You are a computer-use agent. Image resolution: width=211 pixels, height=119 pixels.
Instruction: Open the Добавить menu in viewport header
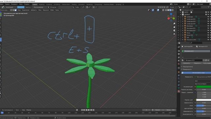click(x=34, y=10)
